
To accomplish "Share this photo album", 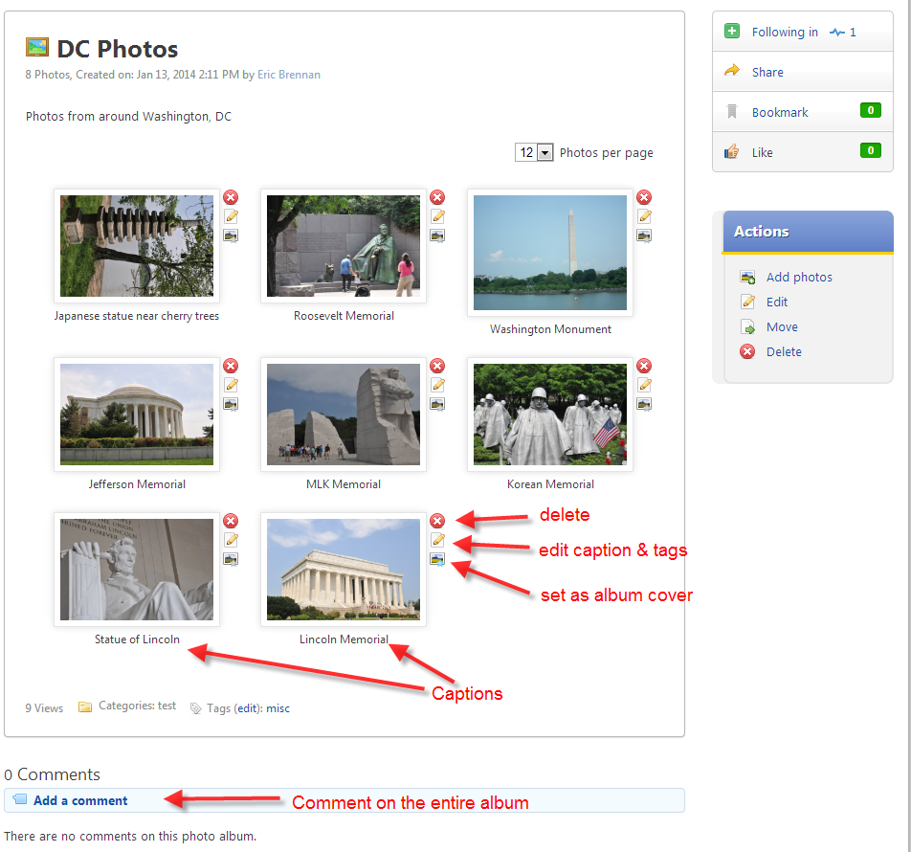I will [x=767, y=73].
